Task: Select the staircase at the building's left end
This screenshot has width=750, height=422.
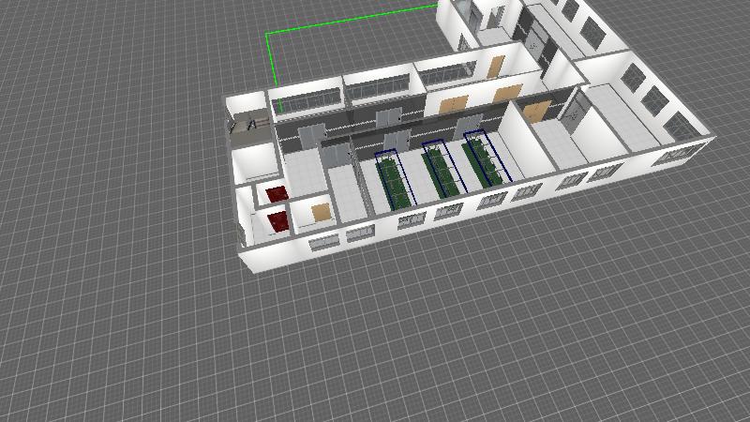Action: point(248,123)
